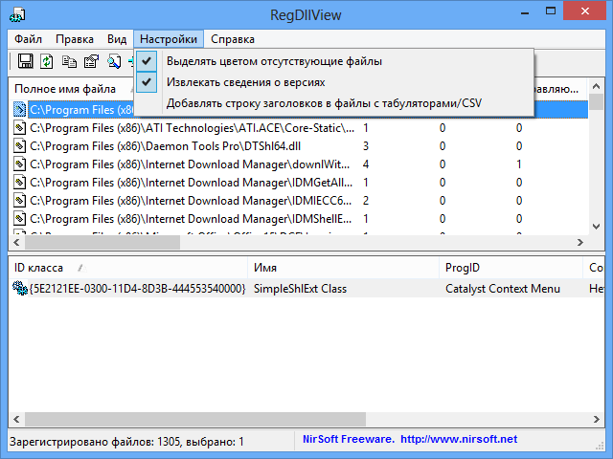Click the file icon of the IDMIECC6... row
Viewport: 613px width, 459px height.
coord(19,201)
